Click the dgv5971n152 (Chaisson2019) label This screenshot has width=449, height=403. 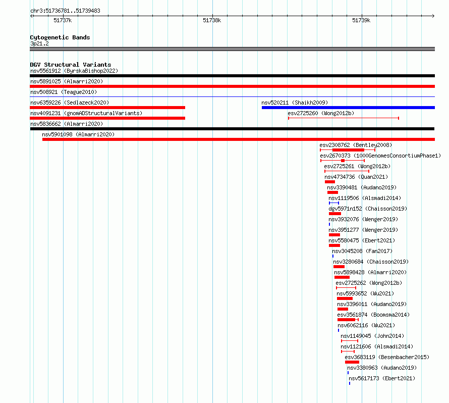[368, 209]
